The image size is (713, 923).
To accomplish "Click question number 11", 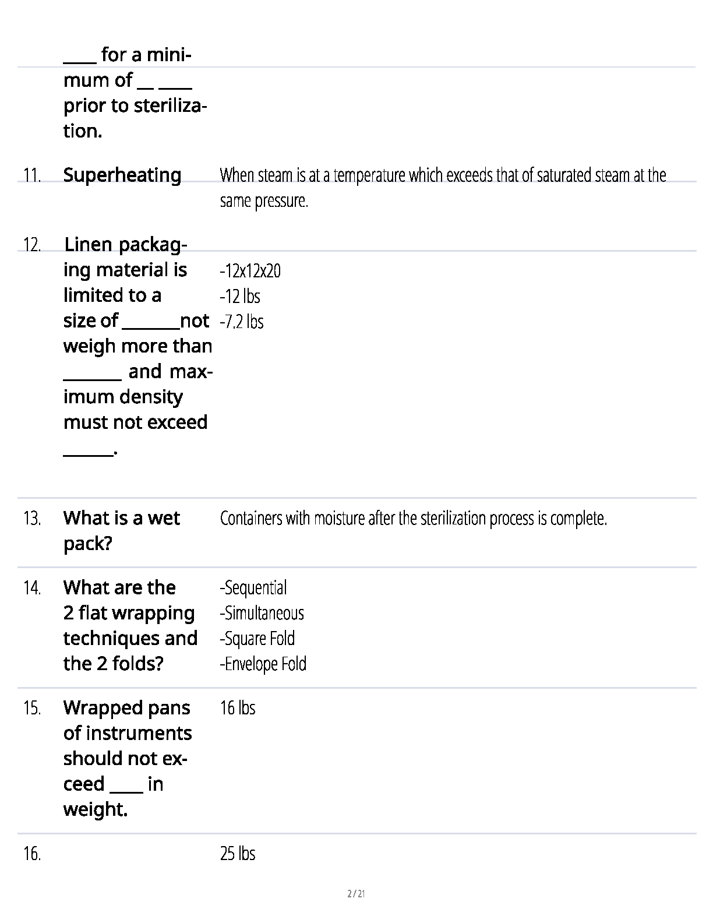I will tap(32, 175).
